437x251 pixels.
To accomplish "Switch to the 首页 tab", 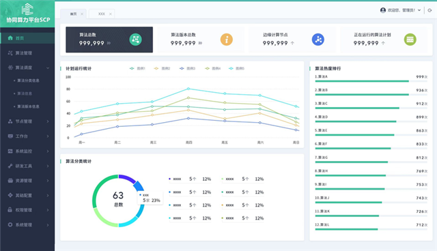I will [73, 14].
